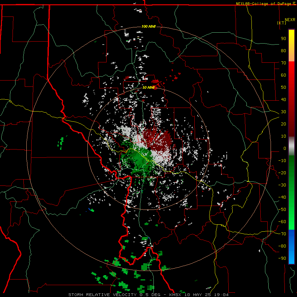Click the 19:04 timestamp text
Screen dimensions: 297x297
tap(221, 295)
